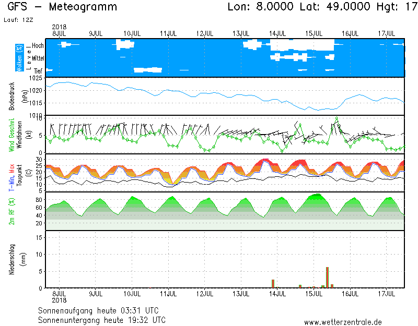
Task: Click the precipitation bar just before 14JUL
Action: (x=273, y=284)
